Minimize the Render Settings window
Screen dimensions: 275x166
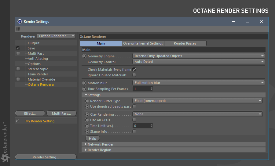(x=234, y=21)
